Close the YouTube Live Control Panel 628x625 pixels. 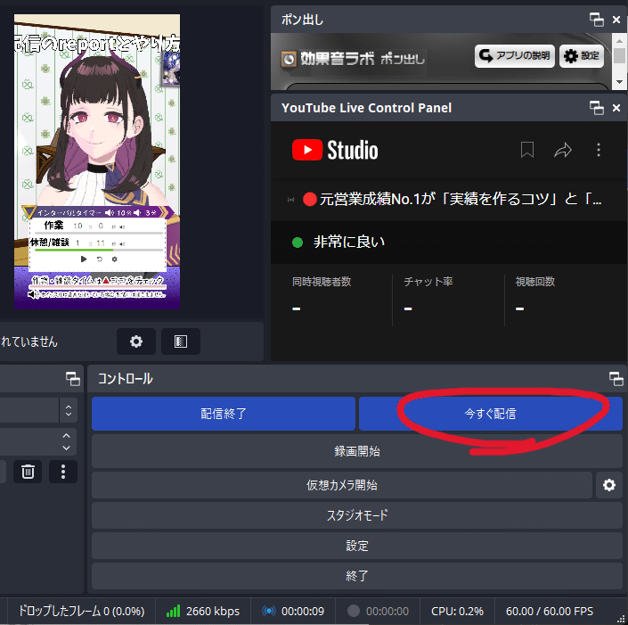(x=616, y=108)
